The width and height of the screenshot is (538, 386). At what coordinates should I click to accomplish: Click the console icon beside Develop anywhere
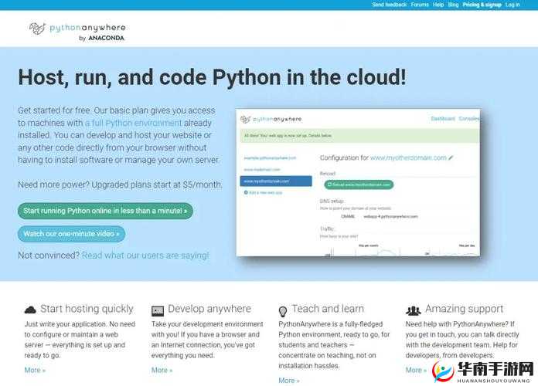point(158,310)
